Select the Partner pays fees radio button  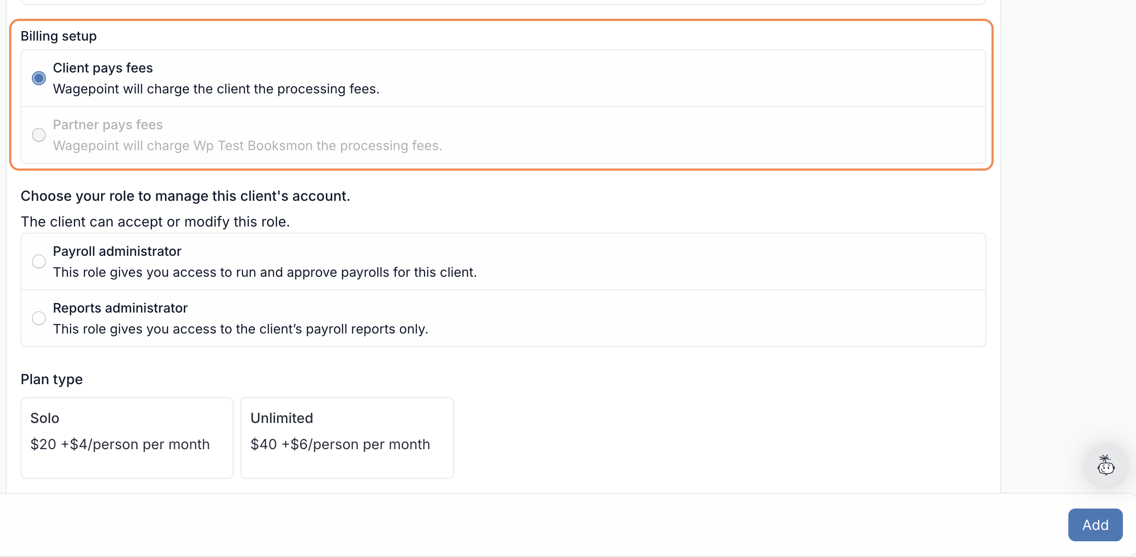39,135
